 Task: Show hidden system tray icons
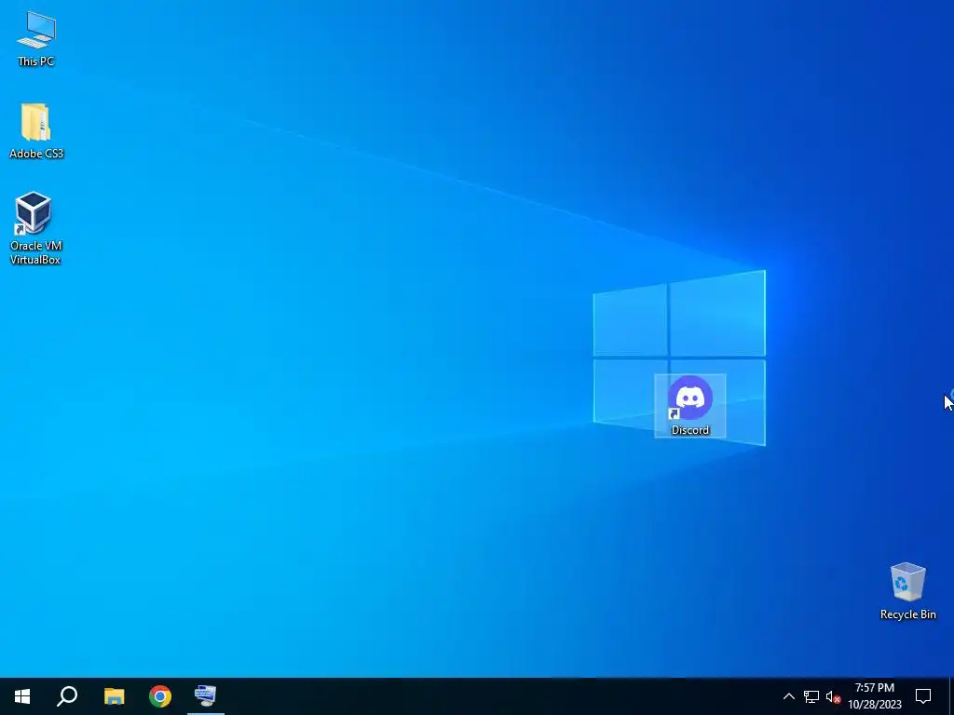(788, 696)
